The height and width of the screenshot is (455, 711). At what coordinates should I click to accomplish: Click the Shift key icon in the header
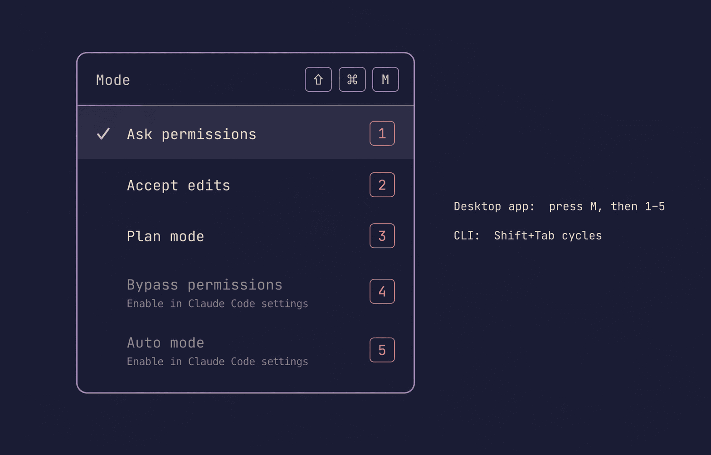point(318,79)
